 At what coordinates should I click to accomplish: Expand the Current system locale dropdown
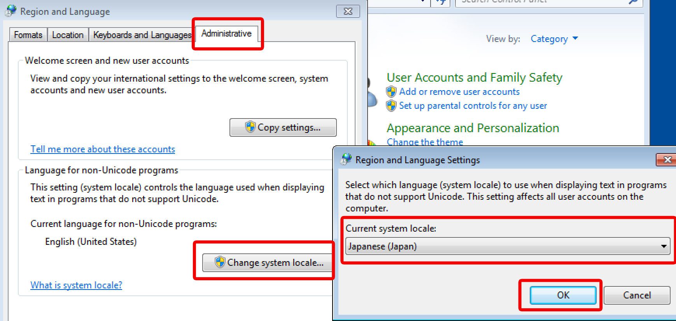(508, 246)
